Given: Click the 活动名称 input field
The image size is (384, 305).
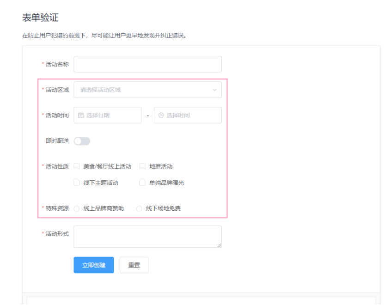Looking at the screenshot, I should click(x=147, y=64).
